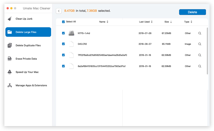Click the NTFS-1.vhd file name

[84, 33]
